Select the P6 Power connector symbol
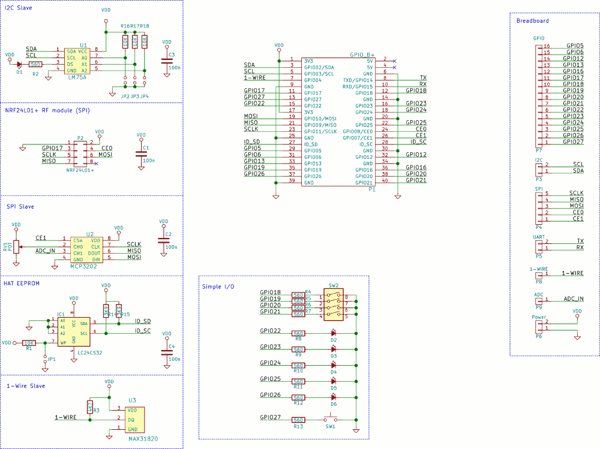Screen dimensions: 600x449 [539, 327]
